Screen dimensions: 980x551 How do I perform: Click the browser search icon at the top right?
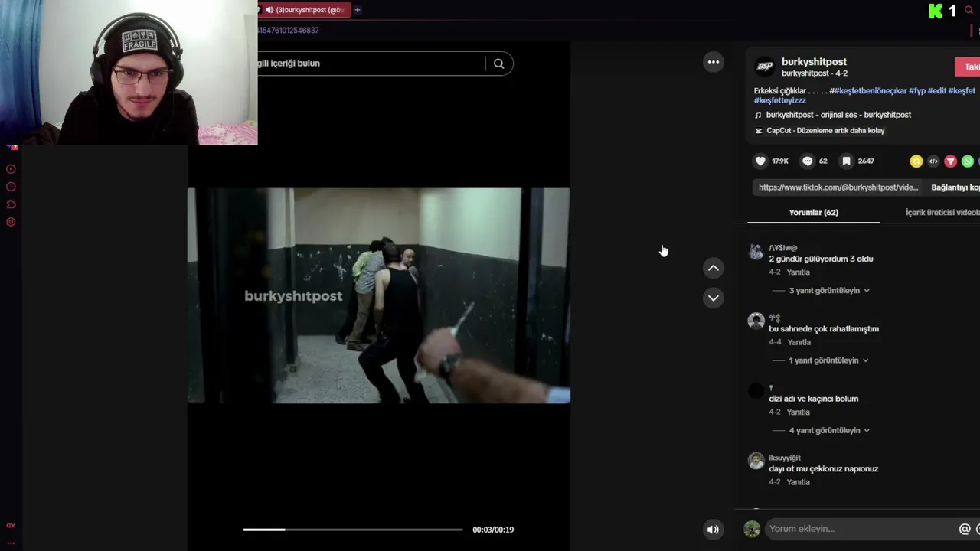tap(969, 10)
